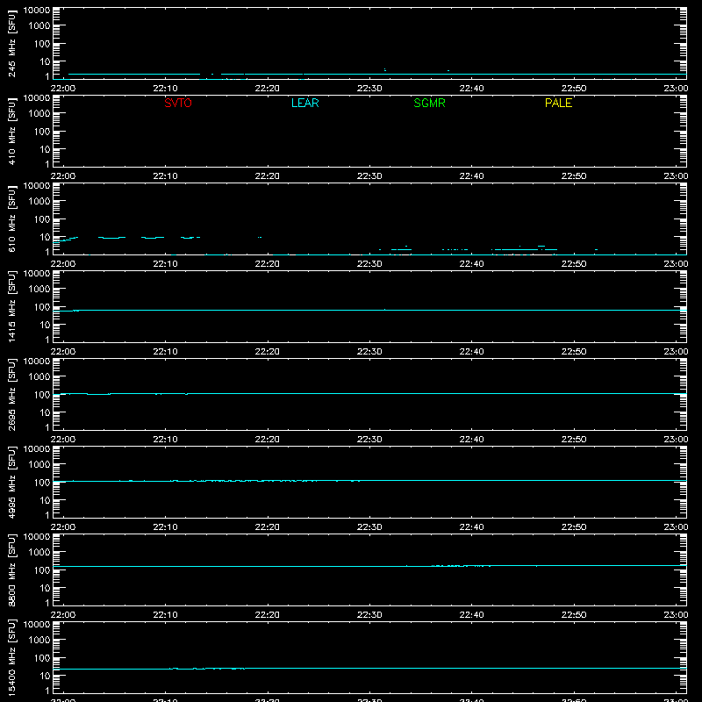Screen dimensions: 702x702
Task: Select the 2695 MHz [SFU] axis label
Action: (x=11, y=395)
